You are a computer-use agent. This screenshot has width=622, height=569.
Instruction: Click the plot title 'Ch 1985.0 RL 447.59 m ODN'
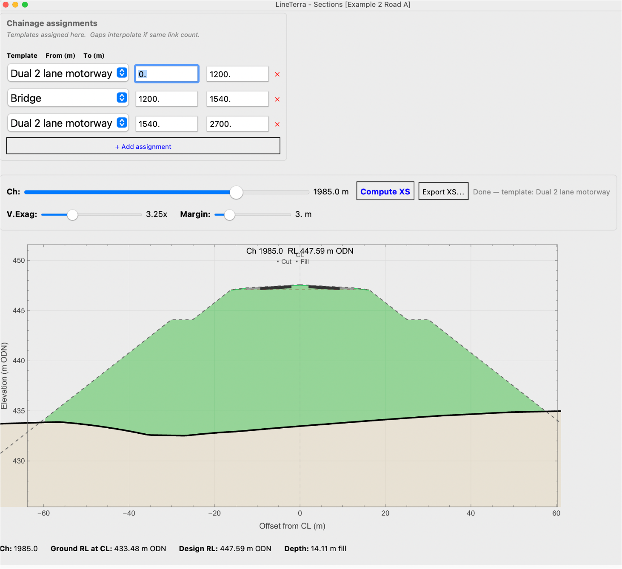(300, 251)
